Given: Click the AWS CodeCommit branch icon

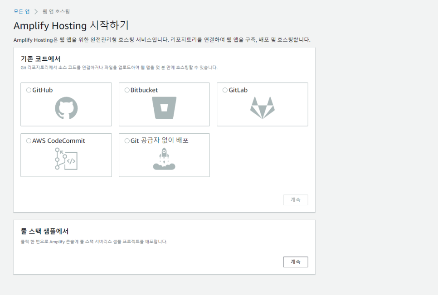Looking at the screenshot, I should pyautogui.click(x=66, y=159).
